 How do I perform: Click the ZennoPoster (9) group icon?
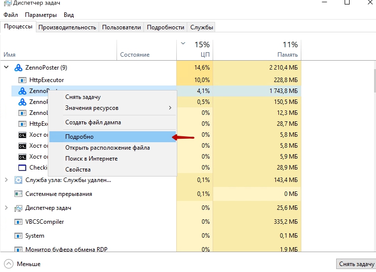click(18, 68)
